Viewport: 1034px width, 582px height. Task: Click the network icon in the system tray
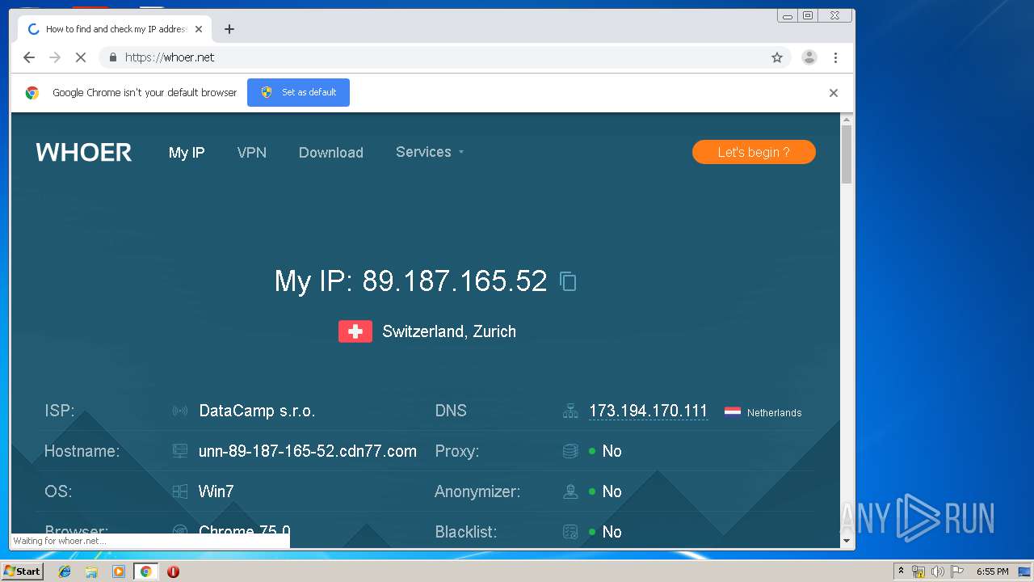click(919, 571)
